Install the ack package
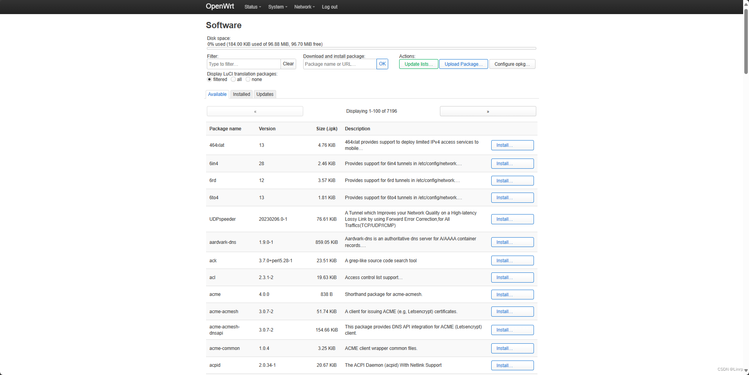This screenshot has height=375, width=749. (512, 261)
